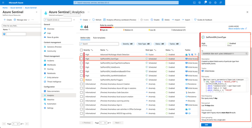Expand the Create dropdown in Analytics toolbar

click(85, 20)
